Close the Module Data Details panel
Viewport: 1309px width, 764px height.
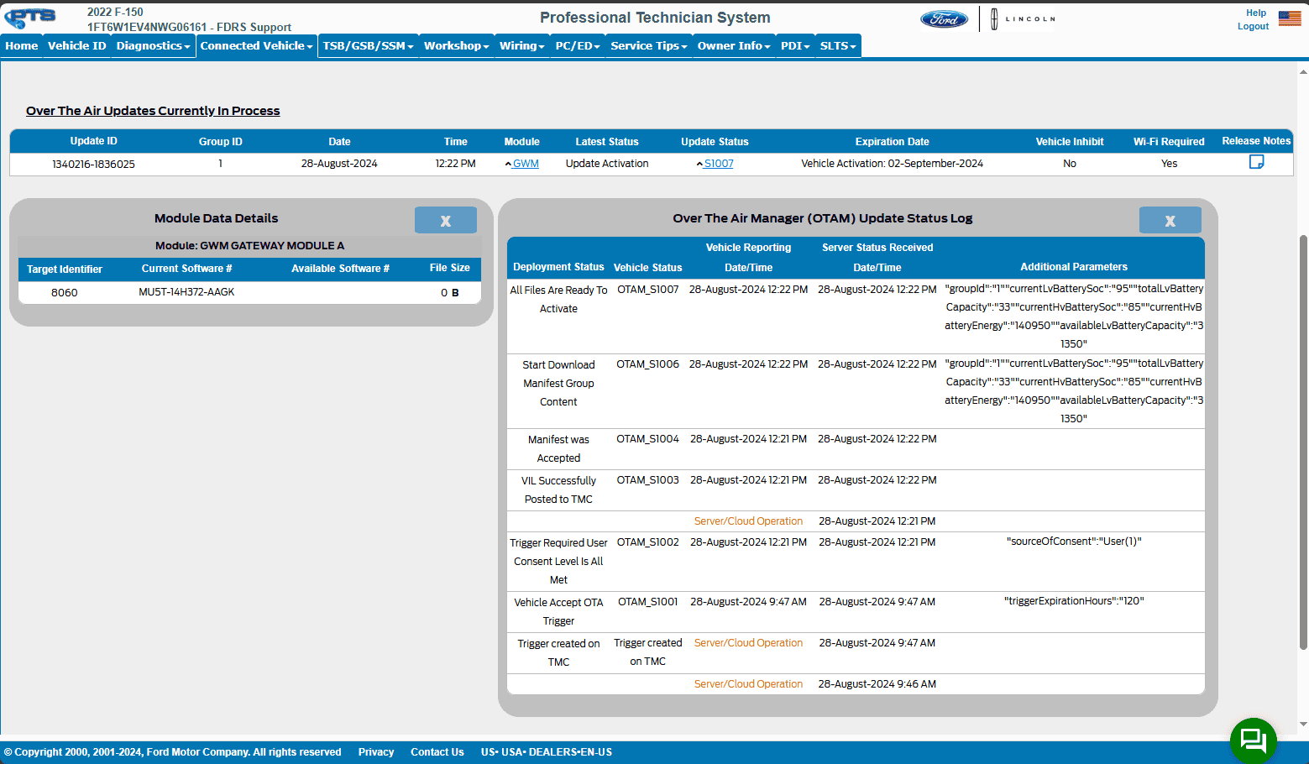pos(445,221)
